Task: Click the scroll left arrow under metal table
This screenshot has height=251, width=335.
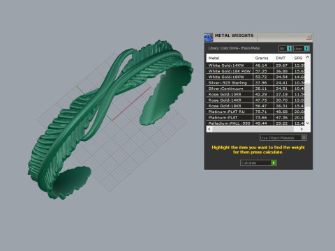Action: (209, 129)
